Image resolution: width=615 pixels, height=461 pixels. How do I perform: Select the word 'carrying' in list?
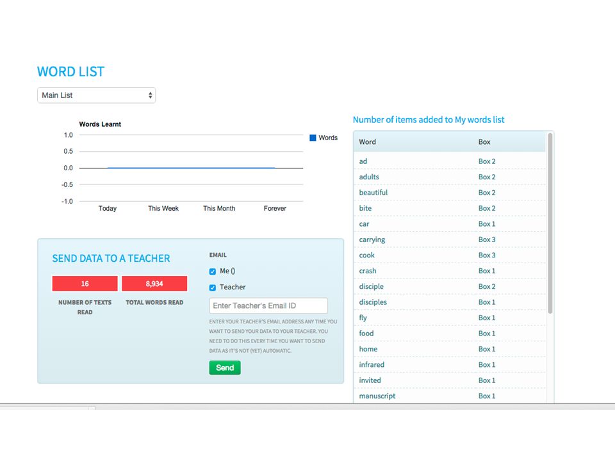coord(372,239)
